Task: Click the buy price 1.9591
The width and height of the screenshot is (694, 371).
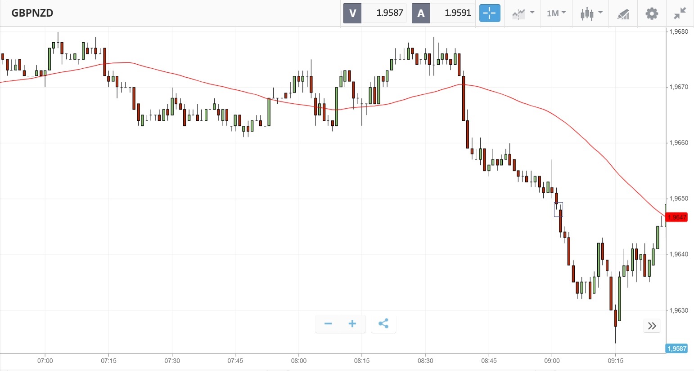Action: pos(457,13)
